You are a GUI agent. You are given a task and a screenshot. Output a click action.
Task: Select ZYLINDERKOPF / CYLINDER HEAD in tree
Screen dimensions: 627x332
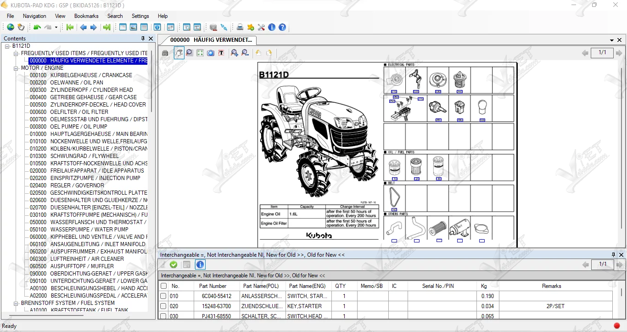pos(91,90)
